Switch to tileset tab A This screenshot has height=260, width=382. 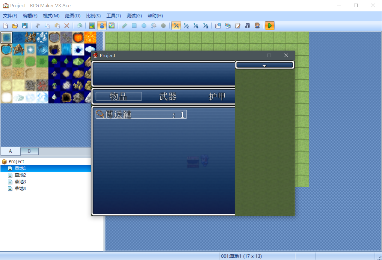click(10, 151)
